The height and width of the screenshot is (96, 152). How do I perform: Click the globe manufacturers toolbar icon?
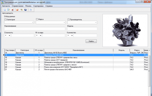(x=25, y=10)
